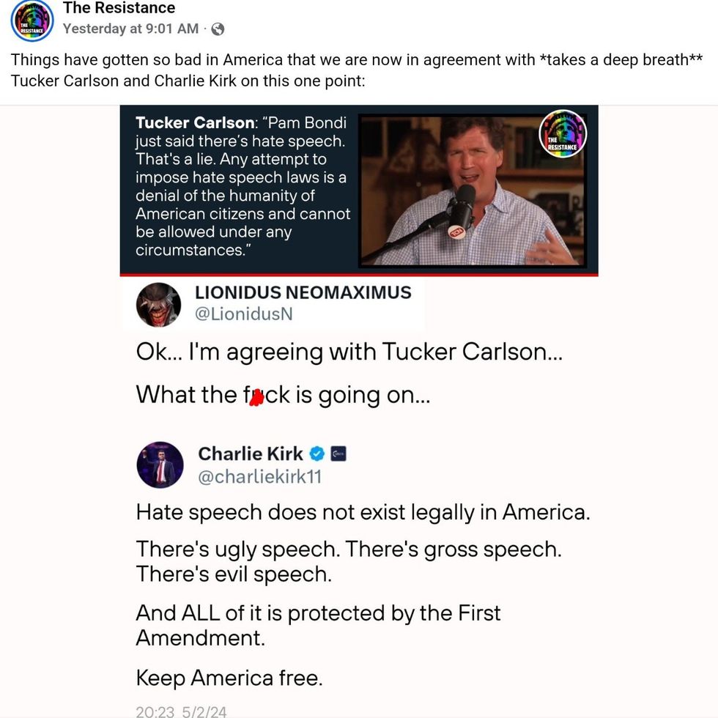718x718 pixels.
Task: Click LIONIDUS NEOMAXIMUS profile avatar
Action: click(x=158, y=304)
